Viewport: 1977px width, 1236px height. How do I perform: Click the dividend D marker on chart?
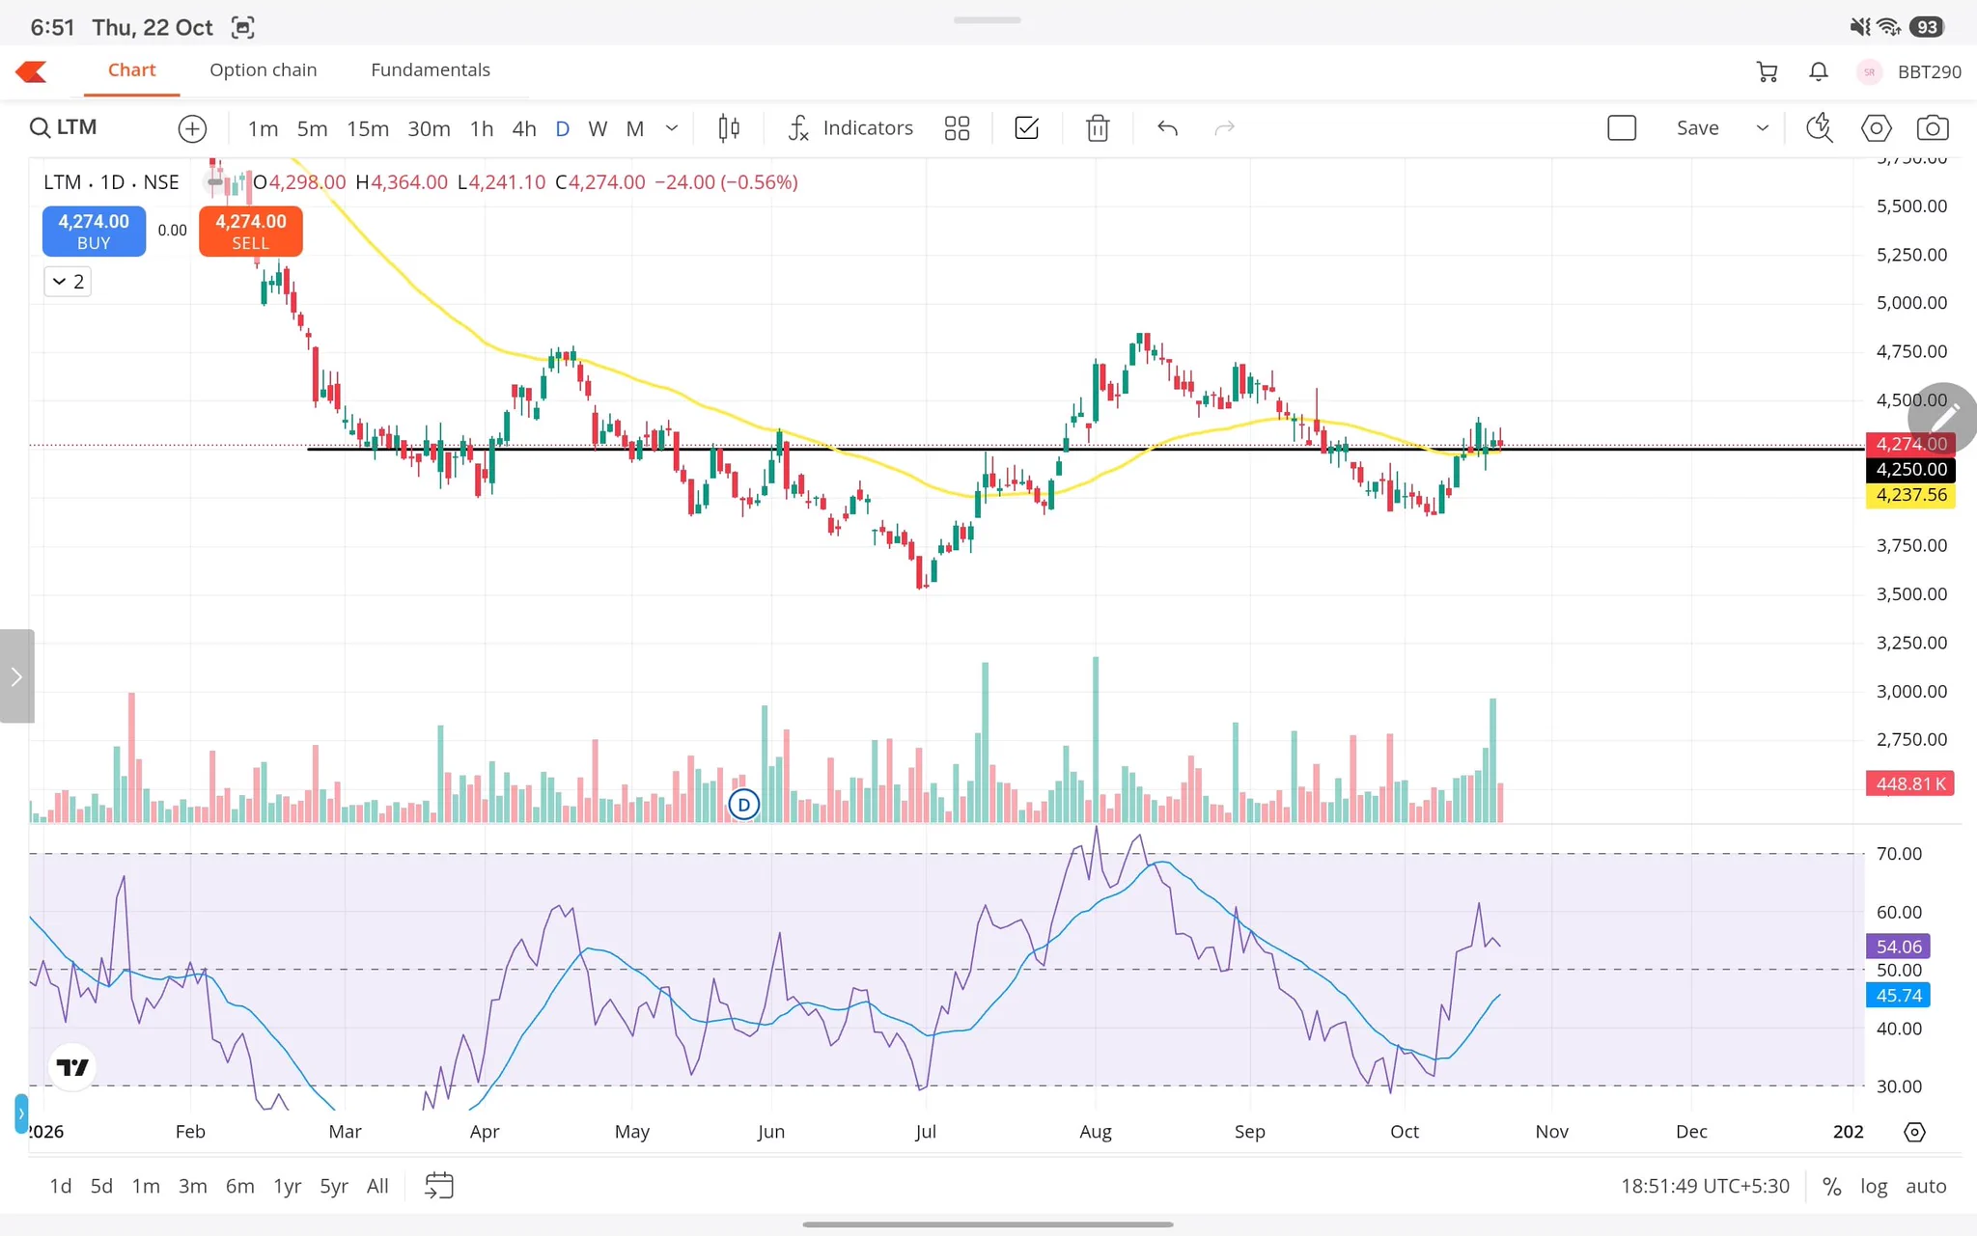click(x=743, y=805)
